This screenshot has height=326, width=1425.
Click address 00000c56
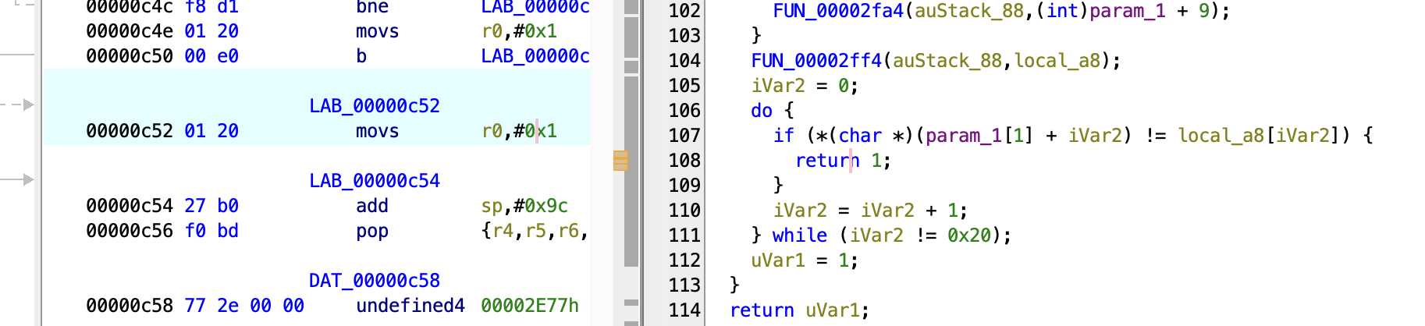pos(130,231)
